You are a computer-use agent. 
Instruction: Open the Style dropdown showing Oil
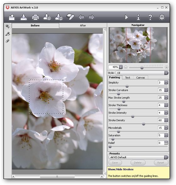point(142,73)
